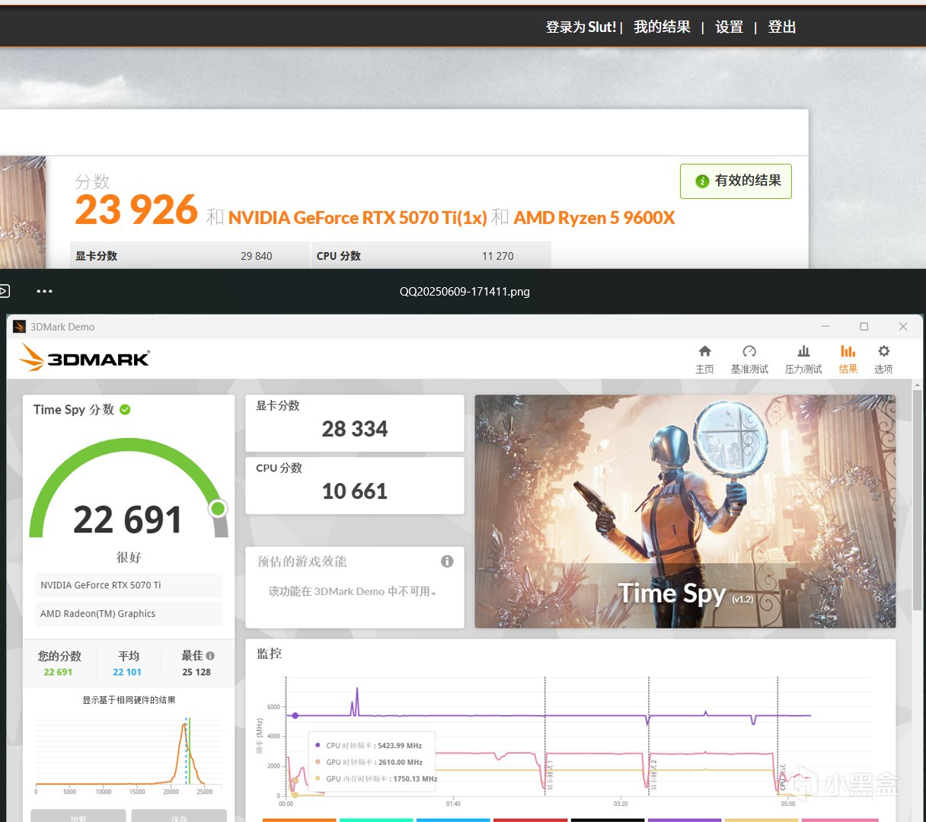The width and height of the screenshot is (926, 822).
Task: Click the 显卡分数 28 334 card
Action: [354, 423]
